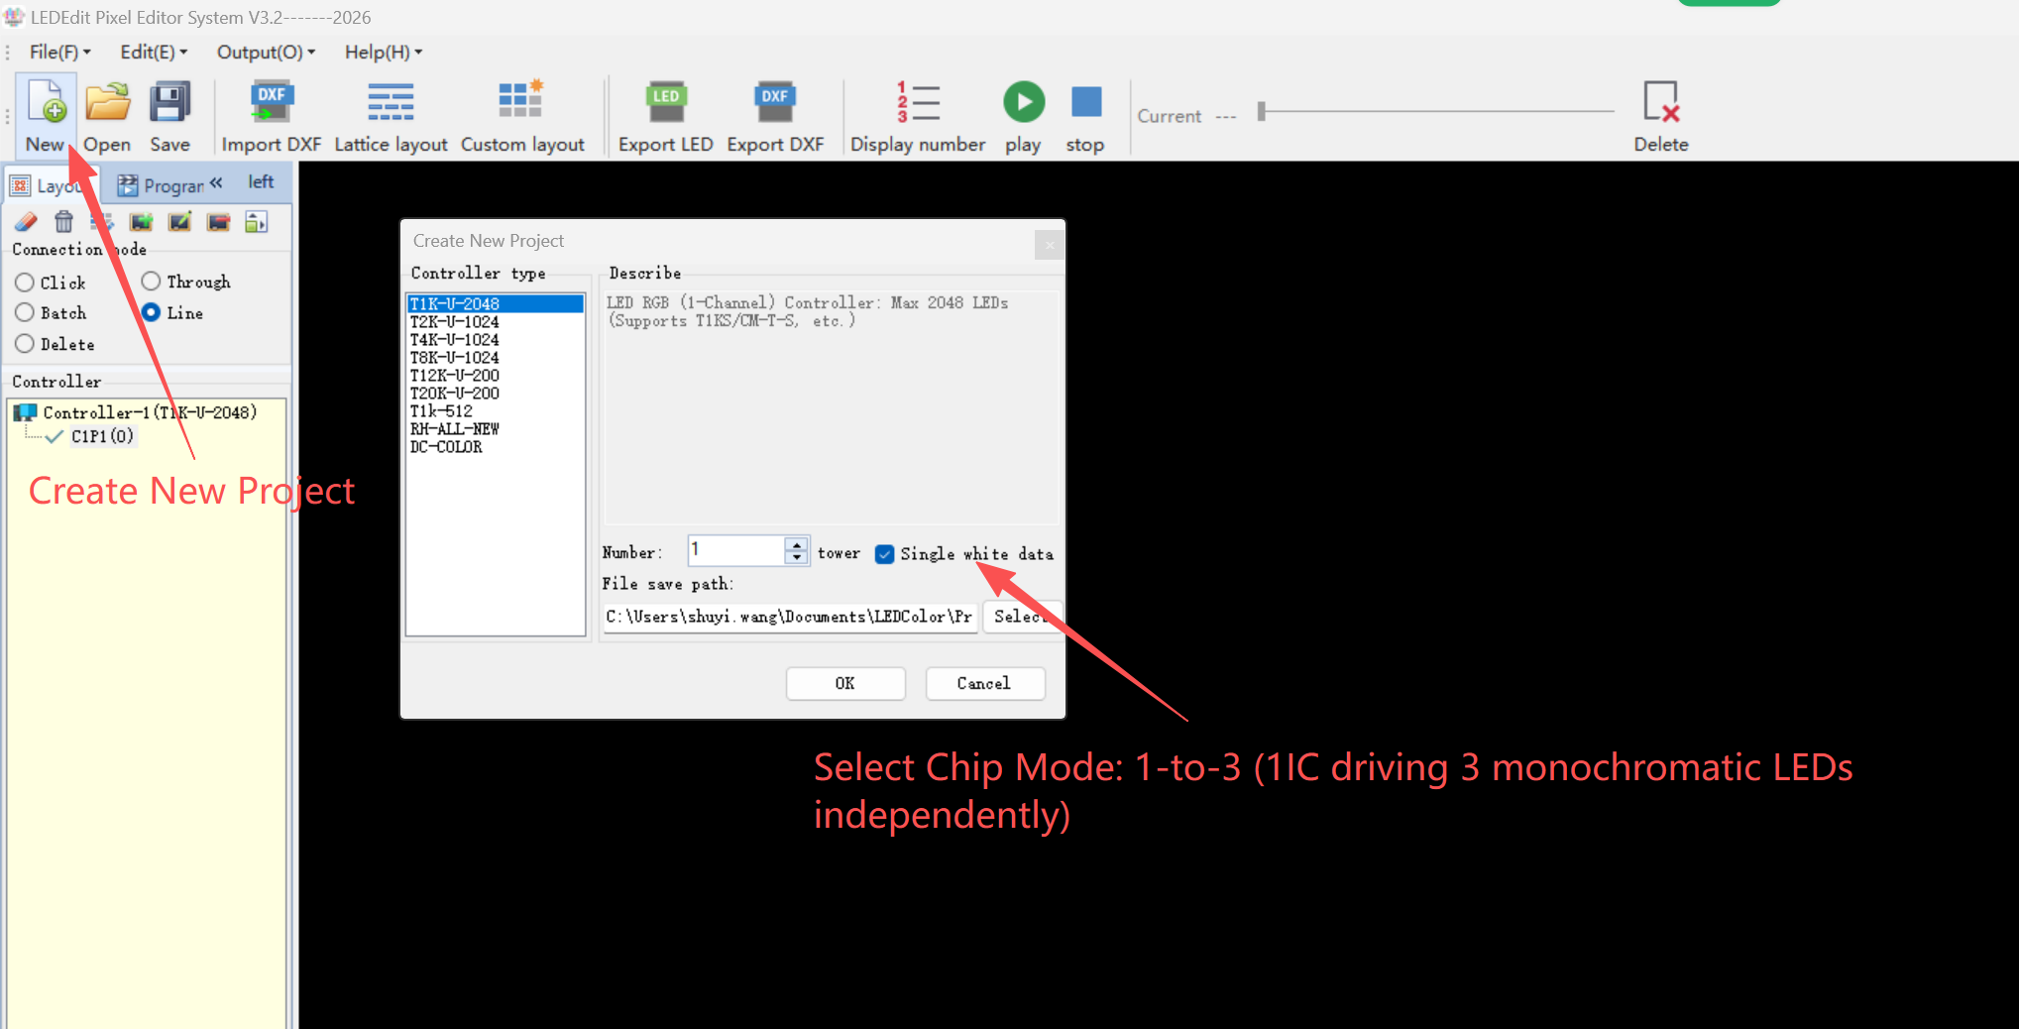Click the Current frame slider handle
This screenshot has width=2019, height=1029.
(1262, 111)
